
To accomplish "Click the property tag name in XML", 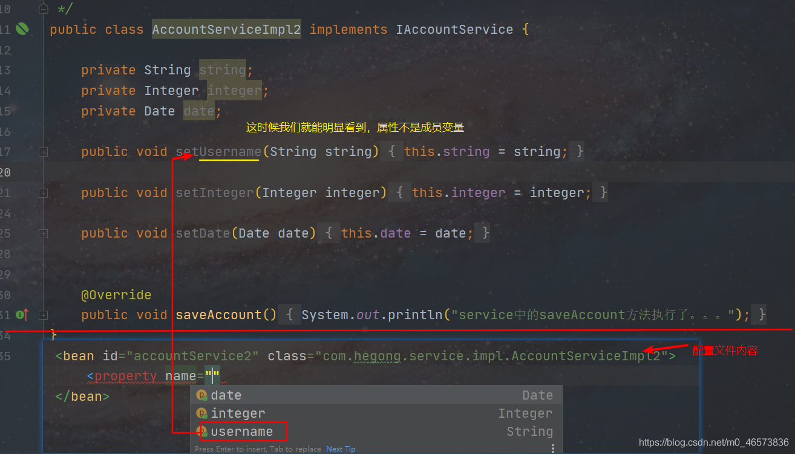I will point(126,376).
